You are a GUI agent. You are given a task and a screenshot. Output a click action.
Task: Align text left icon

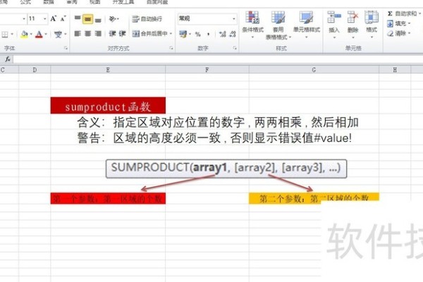click(x=78, y=33)
